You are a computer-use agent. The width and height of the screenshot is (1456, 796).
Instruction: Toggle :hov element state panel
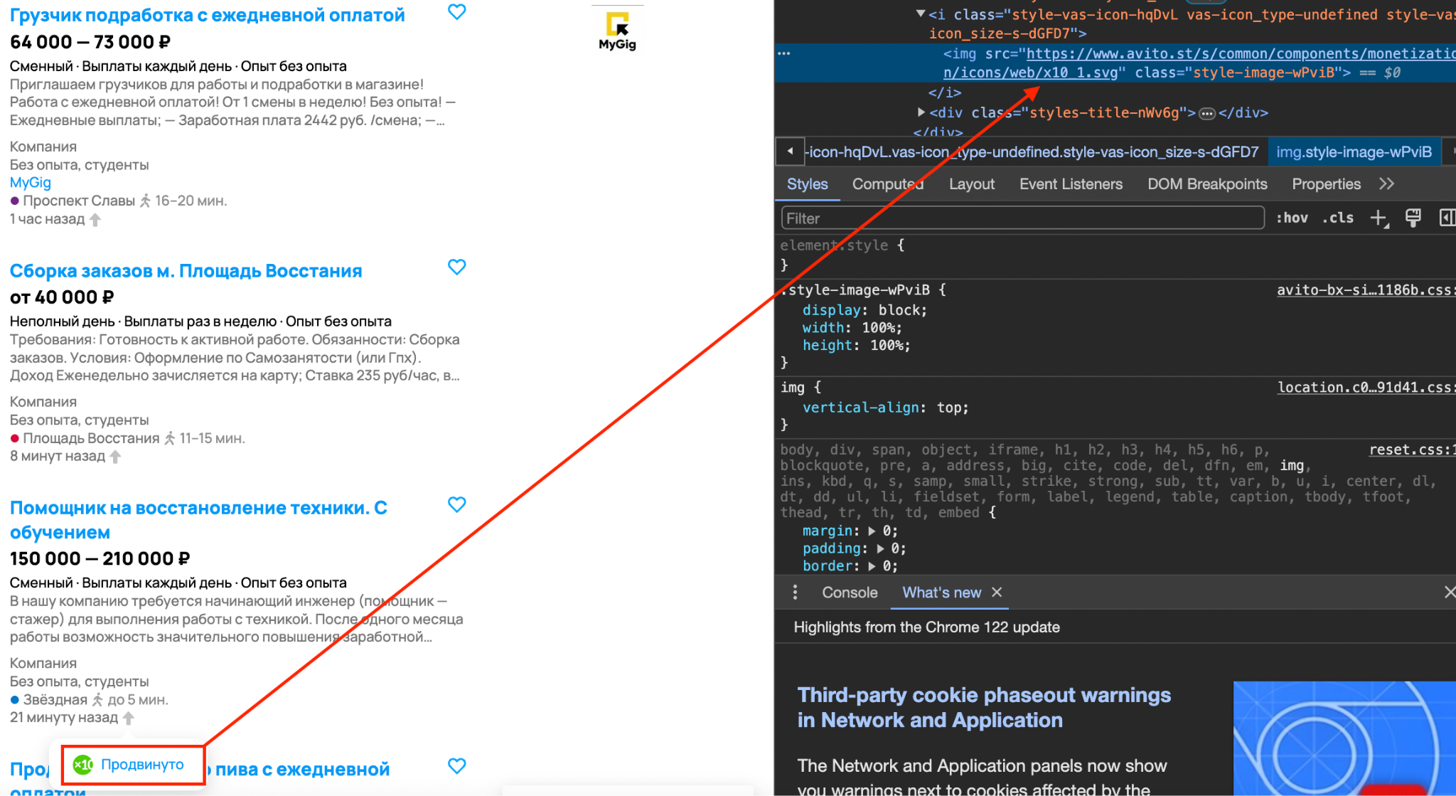pyautogui.click(x=1292, y=218)
